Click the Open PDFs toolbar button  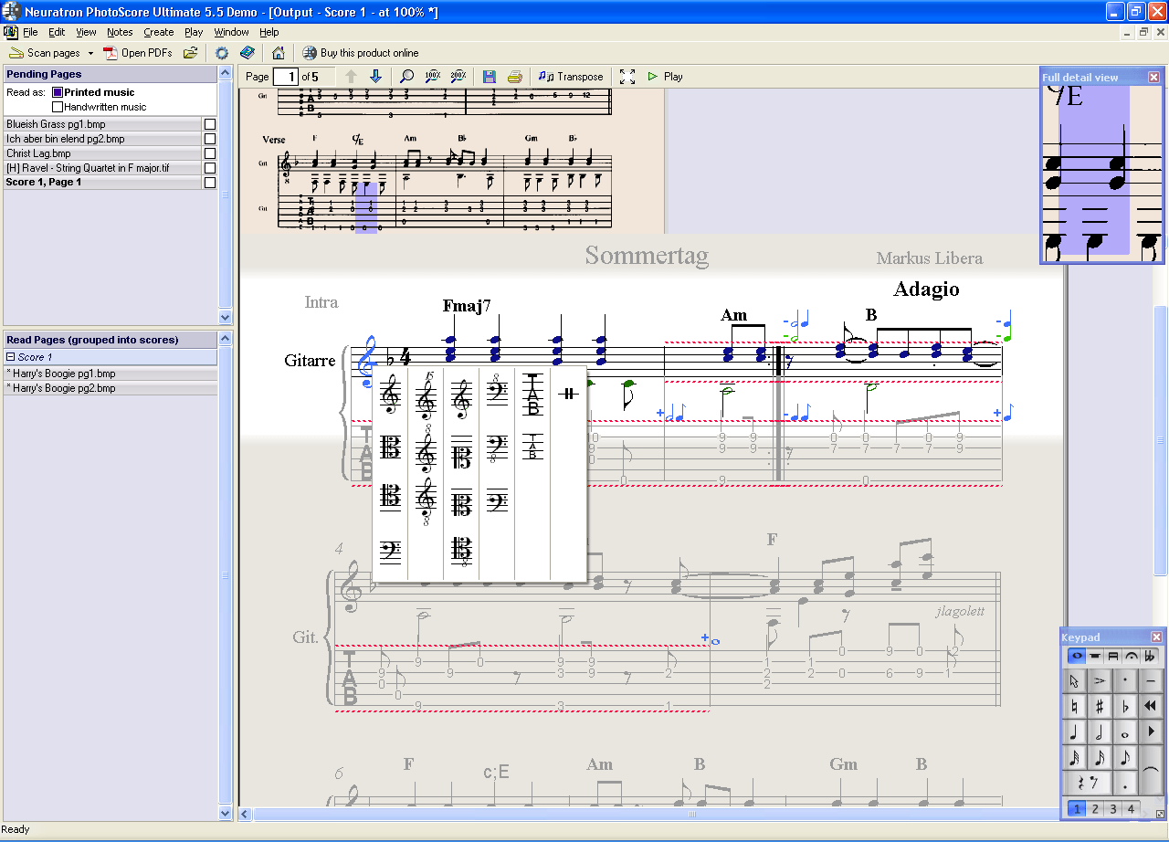[x=139, y=53]
